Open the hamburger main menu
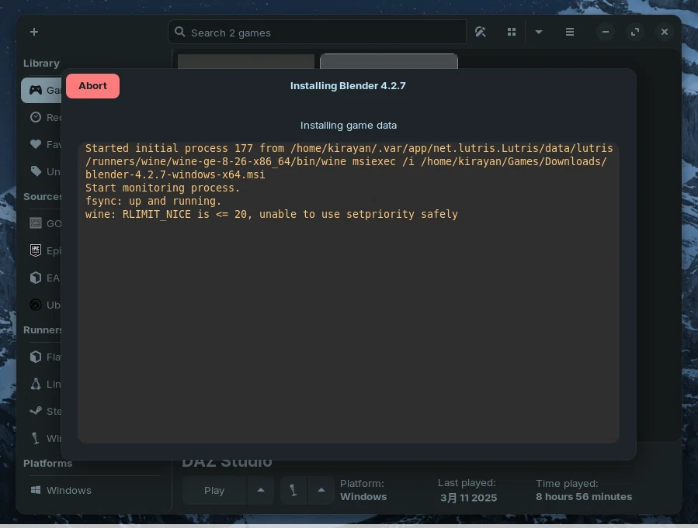The image size is (698, 528). coord(569,32)
